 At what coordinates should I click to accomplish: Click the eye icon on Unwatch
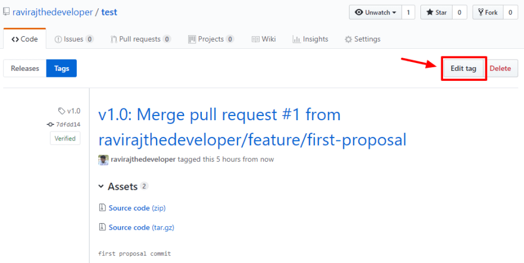[359, 12]
